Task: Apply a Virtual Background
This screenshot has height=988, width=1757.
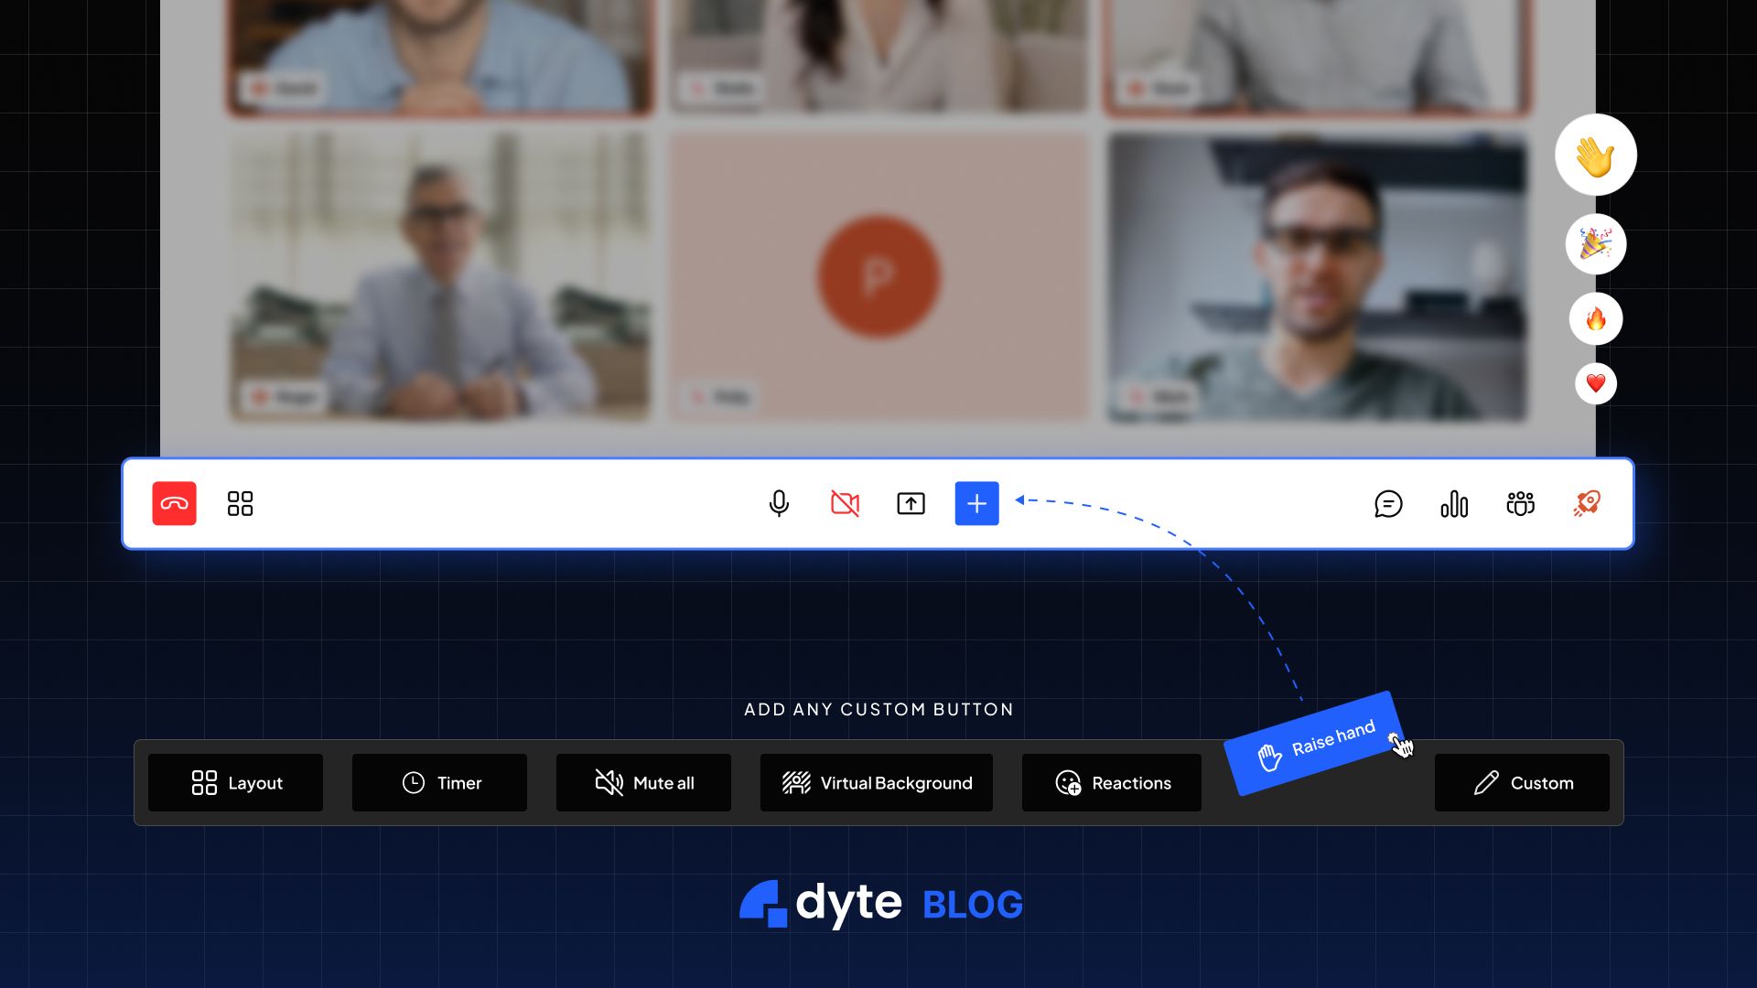Action: coord(875,782)
